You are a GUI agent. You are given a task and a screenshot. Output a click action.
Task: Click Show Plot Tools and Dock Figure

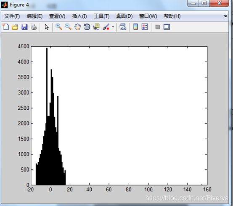click(x=167, y=27)
